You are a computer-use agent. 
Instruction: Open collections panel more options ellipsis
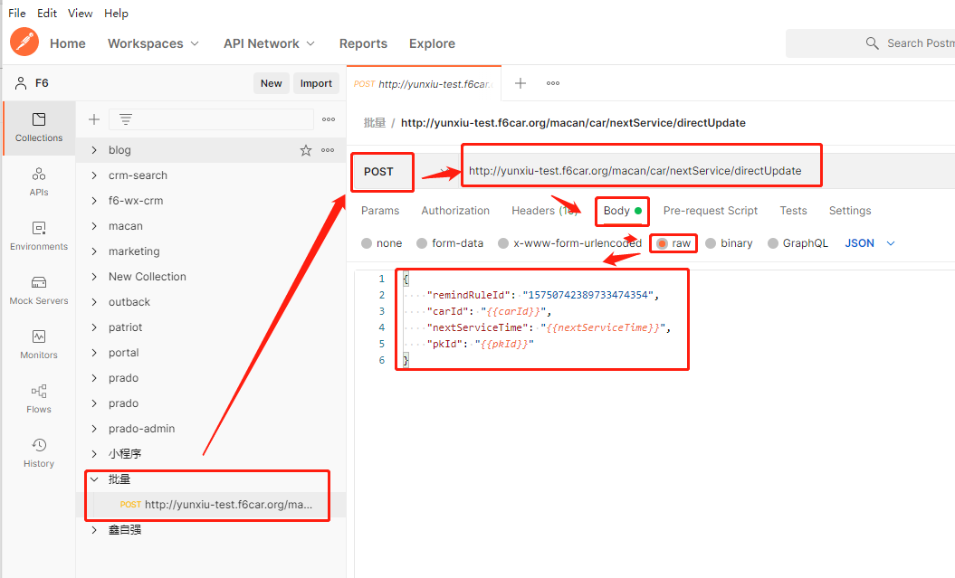point(329,119)
